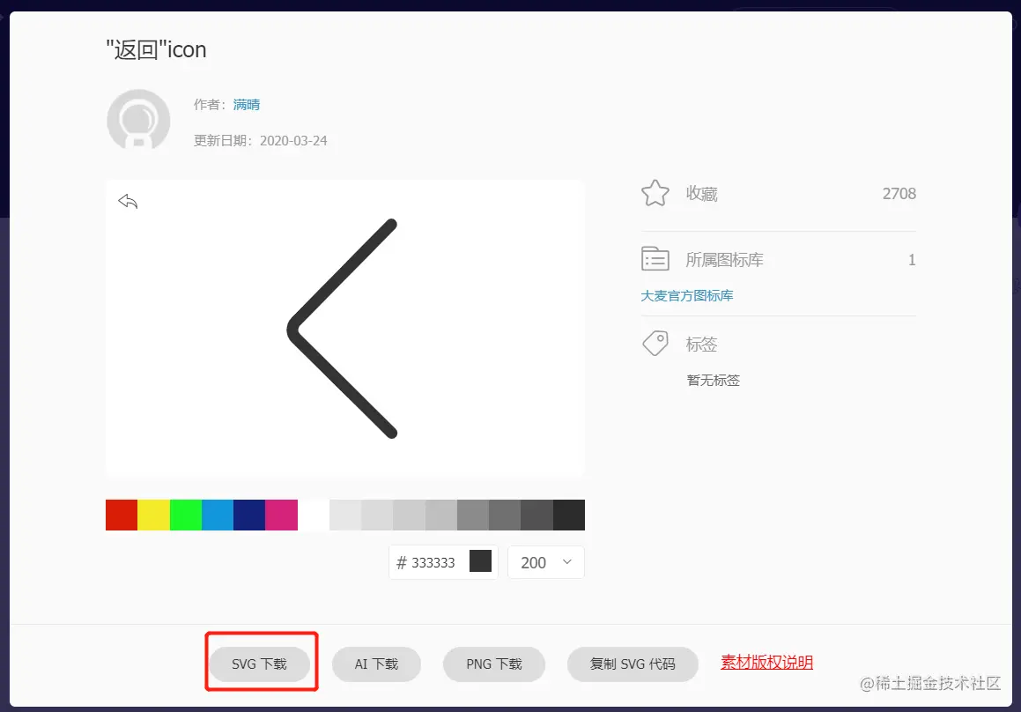The width and height of the screenshot is (1021, 712).
Task: Click SVG 下载 button
Action: [259, 664]
